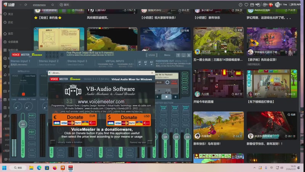Stop the cassette player with the square button
The image size is (305, 172).
pos(167,97)
